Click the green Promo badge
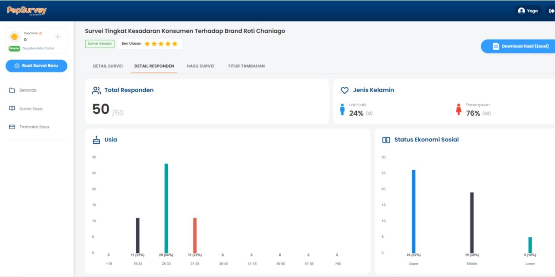The width and height of the screenshot is (555, 277). click(x=14, y=48)
